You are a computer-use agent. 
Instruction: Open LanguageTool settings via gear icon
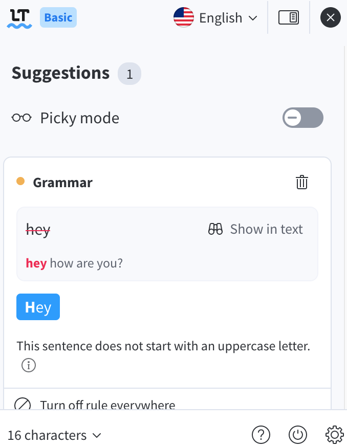point(334,435)
